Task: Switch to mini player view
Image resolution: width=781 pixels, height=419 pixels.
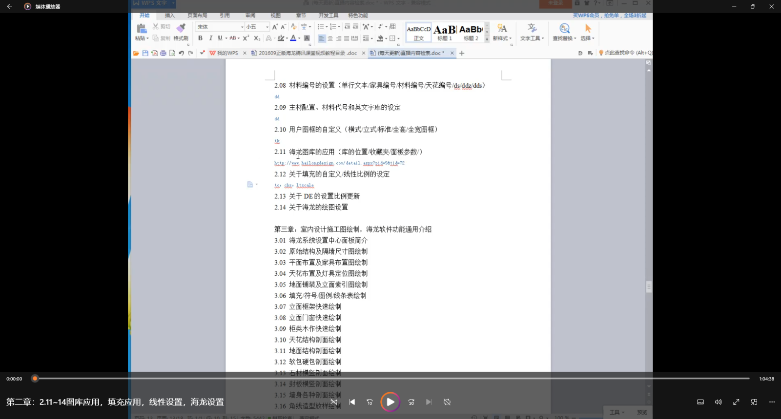Action: coord(754,402)
